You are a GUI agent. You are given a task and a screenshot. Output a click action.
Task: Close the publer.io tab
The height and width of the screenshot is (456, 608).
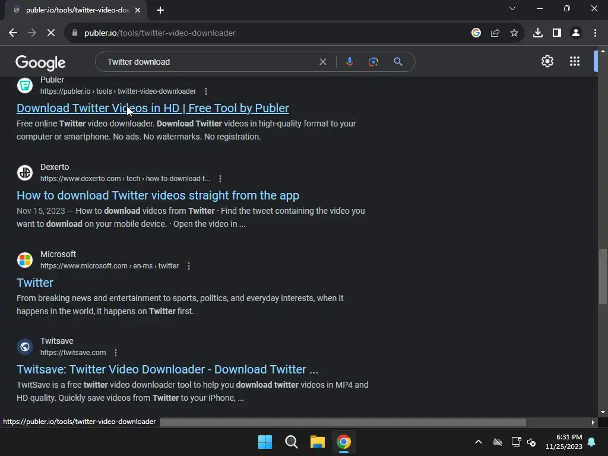pos(138,11)
